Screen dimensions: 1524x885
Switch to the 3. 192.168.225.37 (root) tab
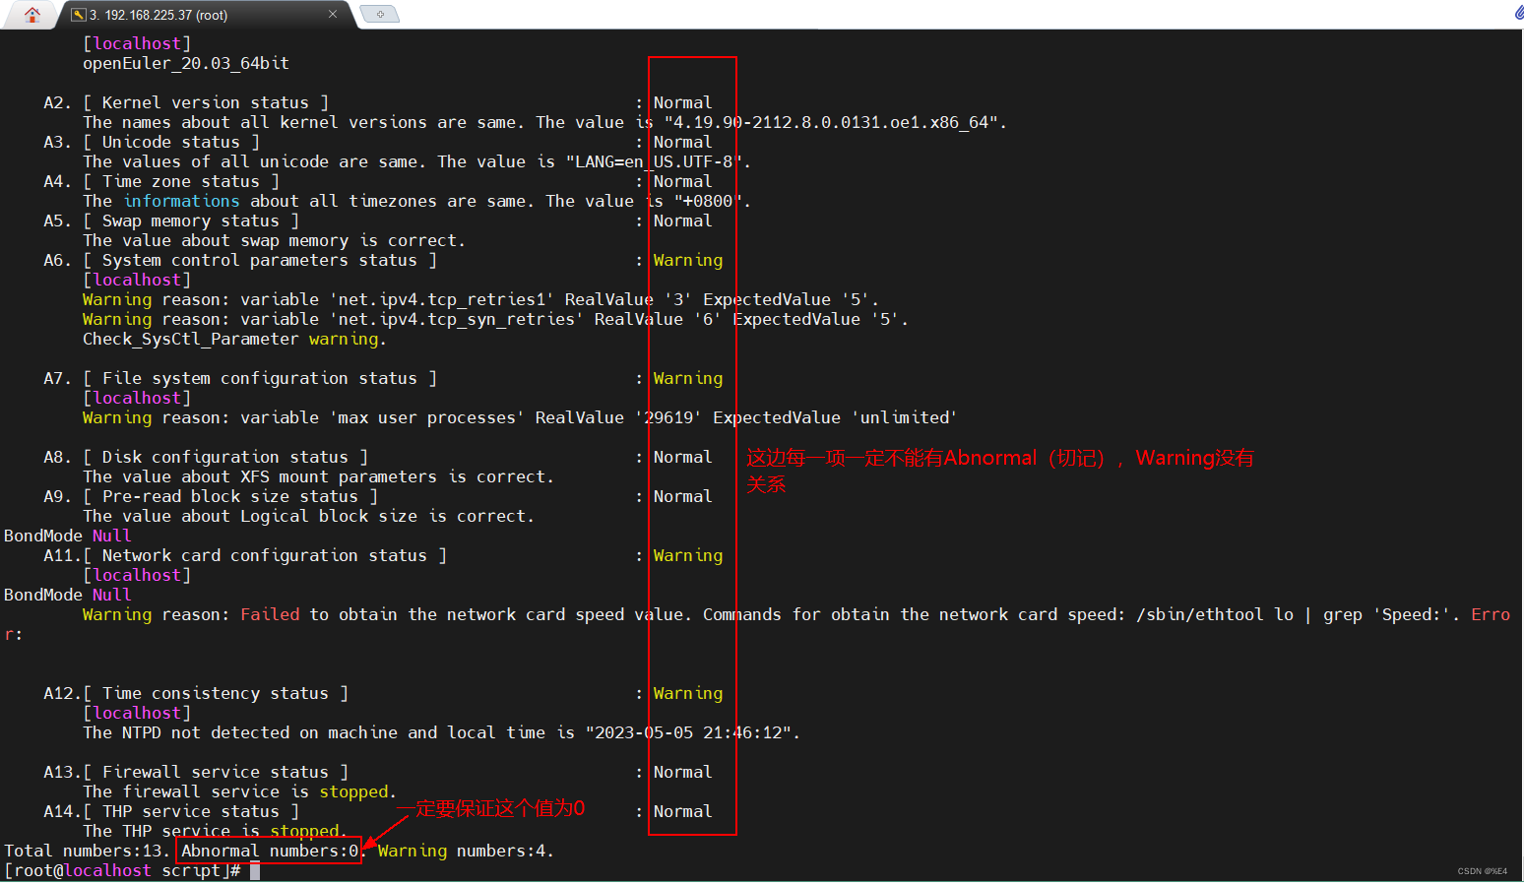pyautogui.click(x=177, y=15)
